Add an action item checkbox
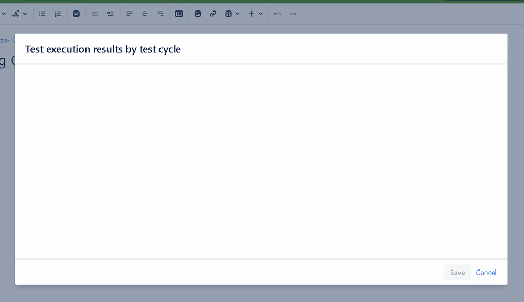Viewport: 524px width, 302px height. [x=76, y=14]
